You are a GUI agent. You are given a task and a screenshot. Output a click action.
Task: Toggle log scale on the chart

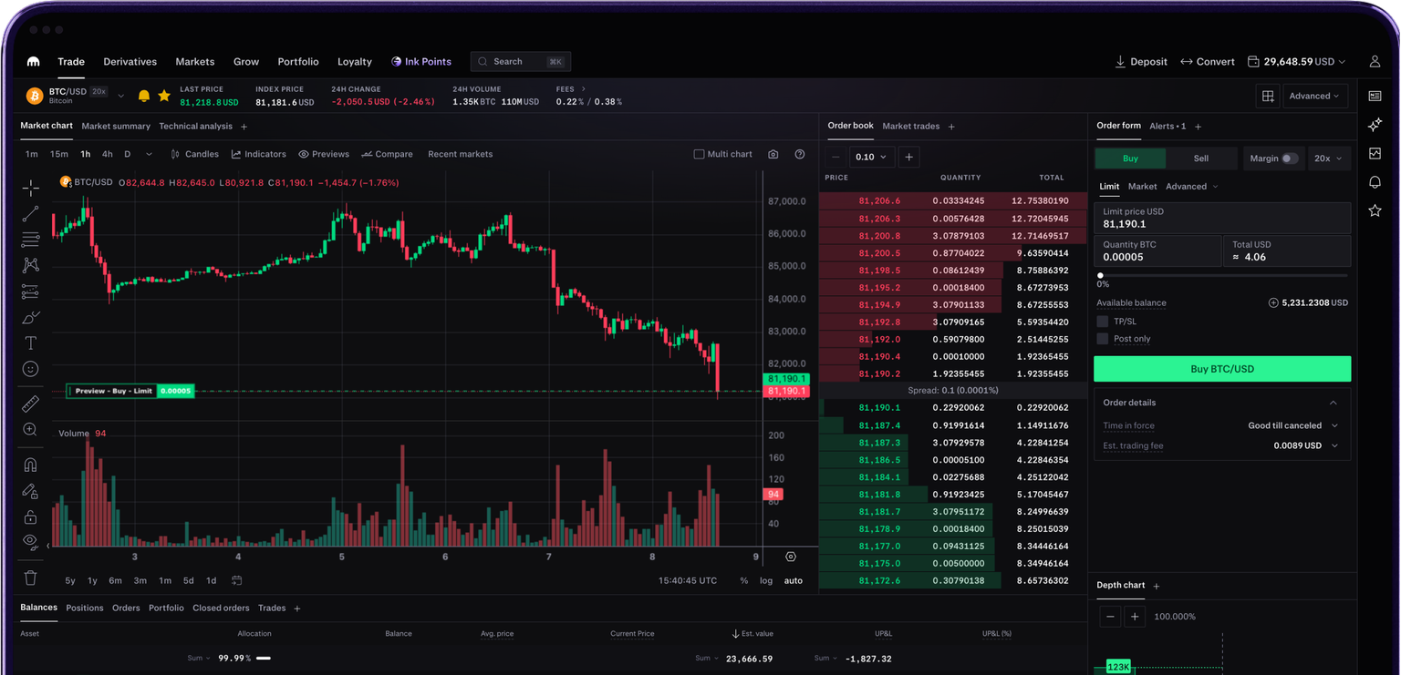click(766, 580)
